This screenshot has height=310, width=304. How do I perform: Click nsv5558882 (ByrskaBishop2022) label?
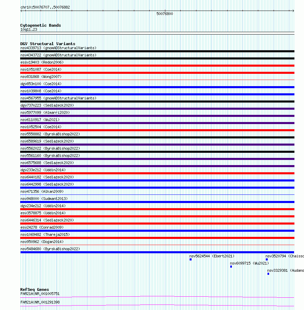coord(50,134)
